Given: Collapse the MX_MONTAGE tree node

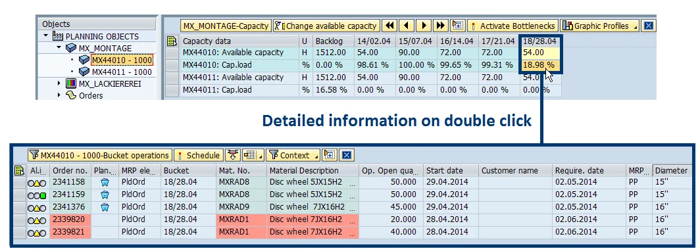Looking at the screenshot, I should [59, 47].
